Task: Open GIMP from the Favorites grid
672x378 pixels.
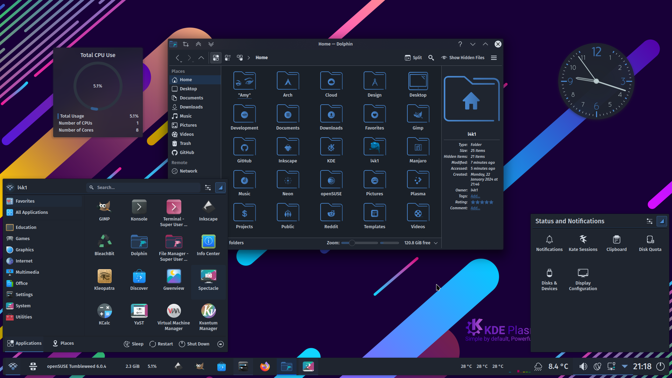Action: tap(104, 210)
